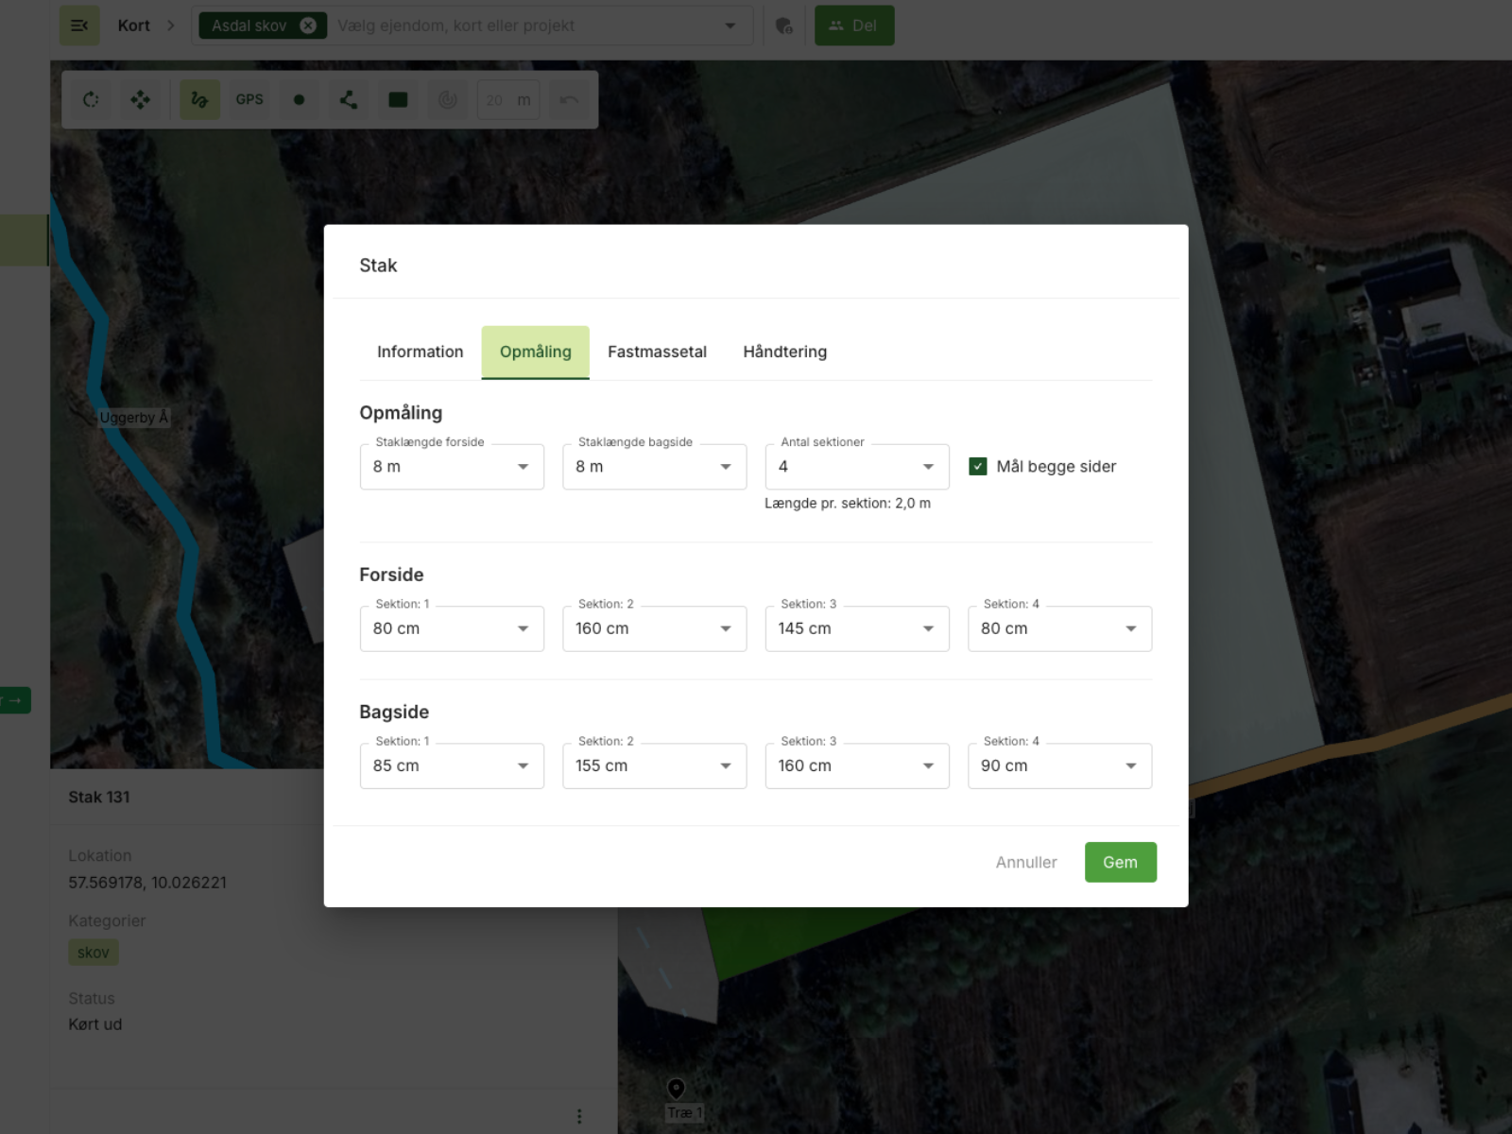Open Bagside Sektion 4 dropdown (90 cm)
This screenshot has height=1134, width=1512.
[1059, 765]
